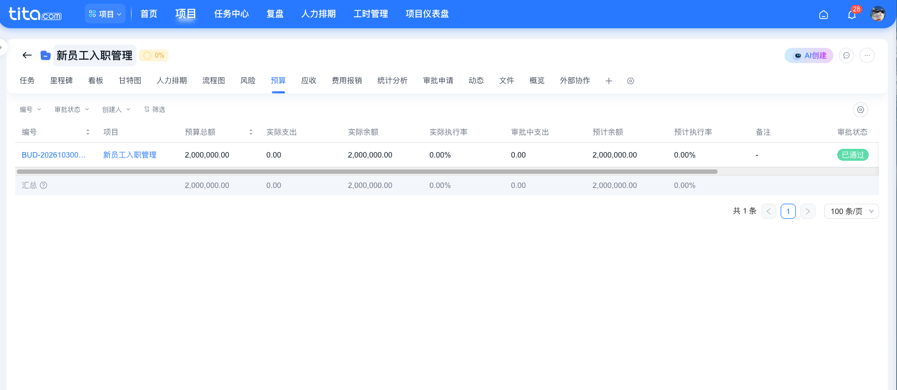
Task: Switch to the 流程图 tab
Action: [214, 80]
